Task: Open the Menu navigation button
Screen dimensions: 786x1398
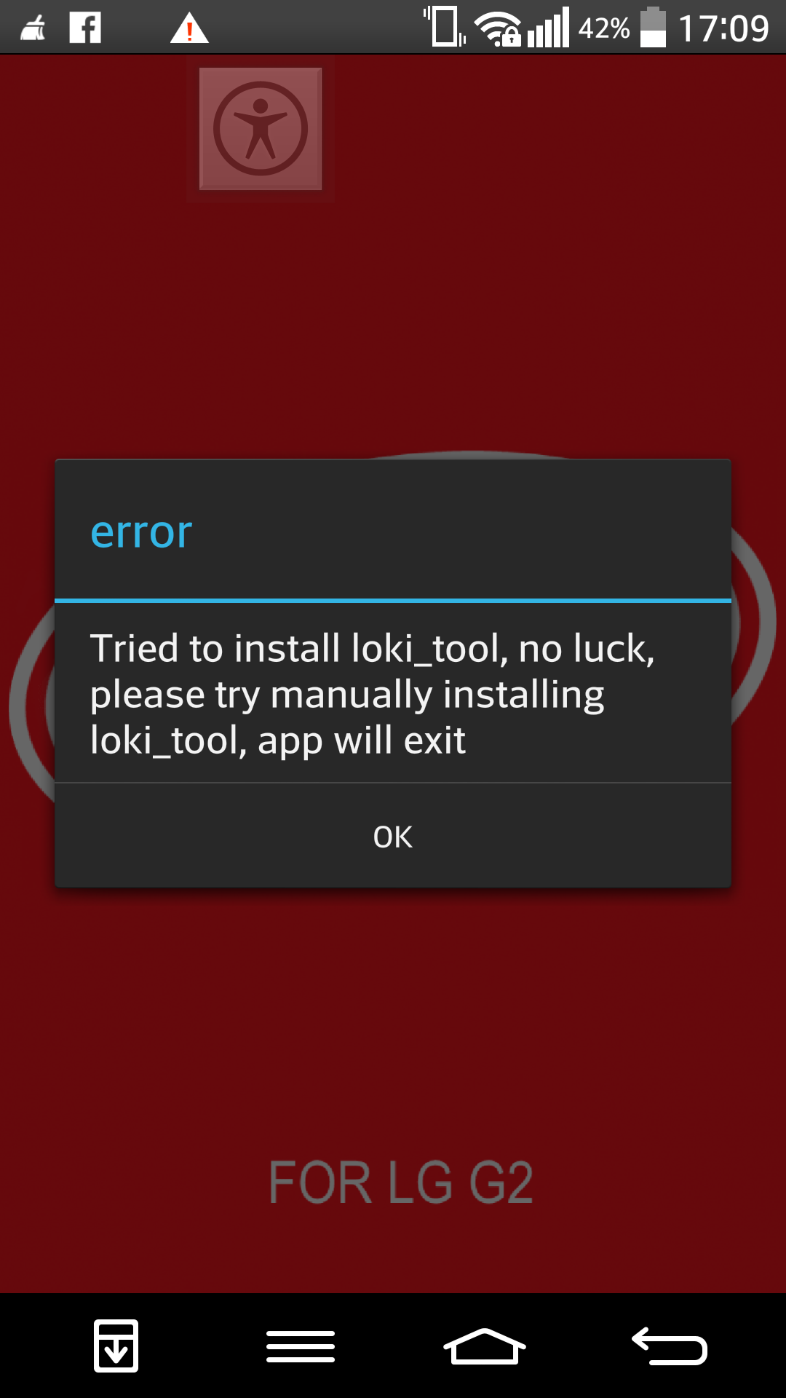Action: pos(301,1346)
